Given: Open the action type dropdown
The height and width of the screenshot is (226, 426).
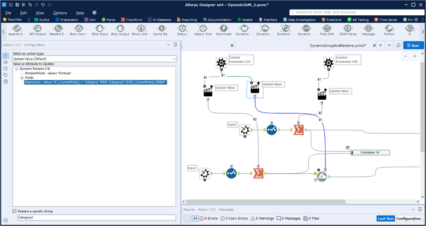Looking at the screenshot, I should tap(95, 59).
